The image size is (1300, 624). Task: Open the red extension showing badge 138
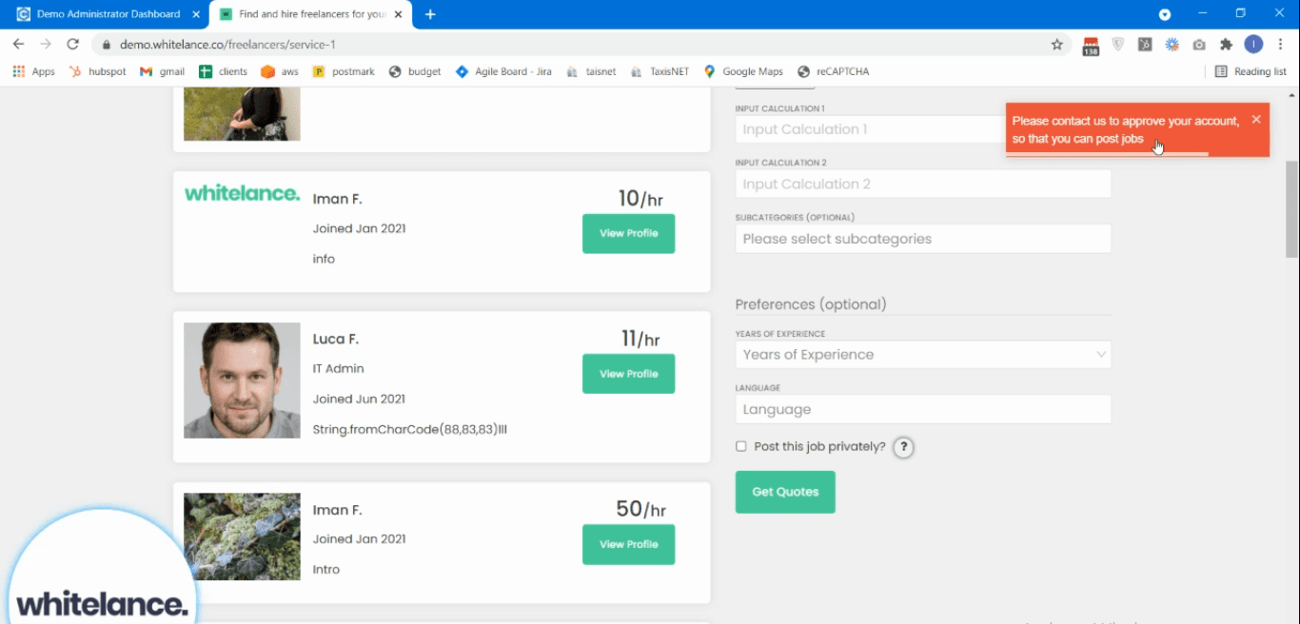[x=1091, y=45]
